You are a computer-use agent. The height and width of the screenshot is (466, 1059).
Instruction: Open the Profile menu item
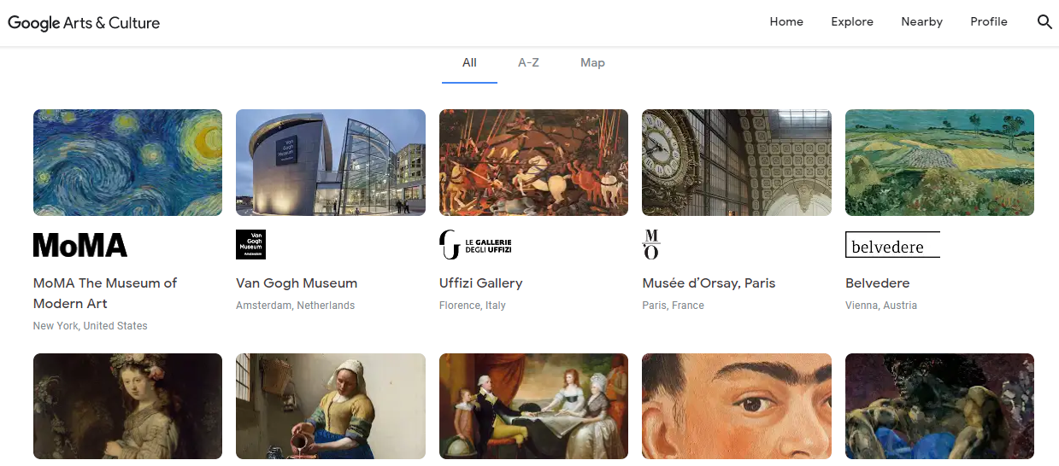tap(989, 22)
